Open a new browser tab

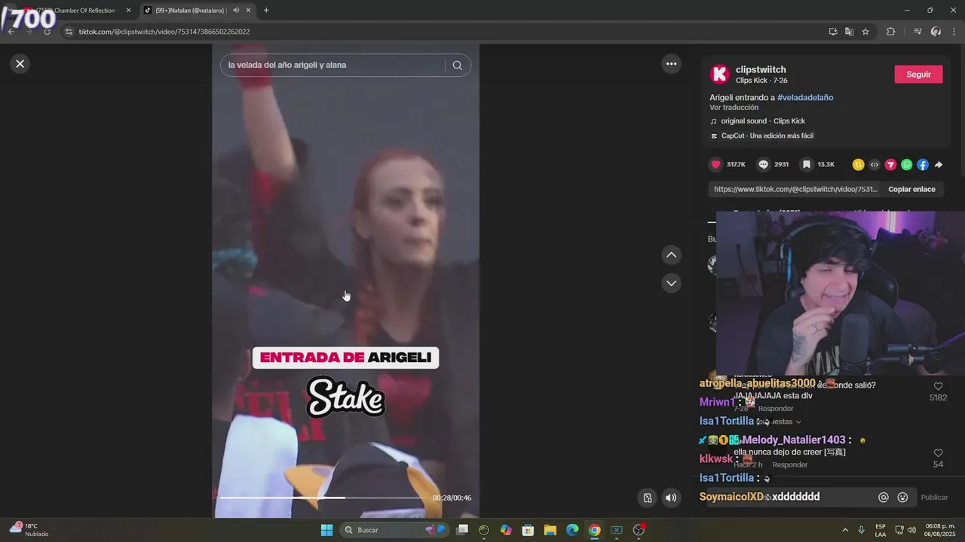[266, 11]
